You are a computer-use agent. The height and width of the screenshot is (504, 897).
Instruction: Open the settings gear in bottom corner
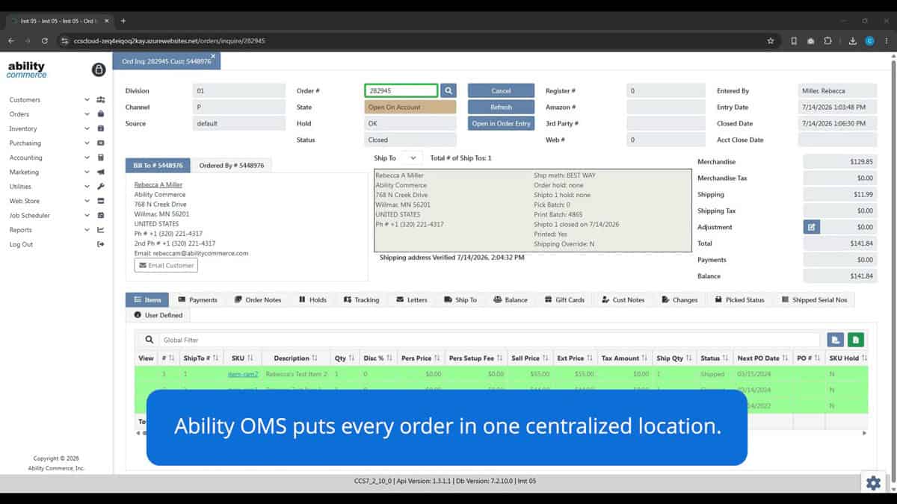pyautogui.click(x=873, y=483)
